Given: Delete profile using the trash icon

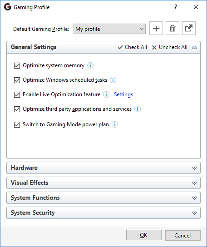Looking at the screenshot, I should click(172, 28).
